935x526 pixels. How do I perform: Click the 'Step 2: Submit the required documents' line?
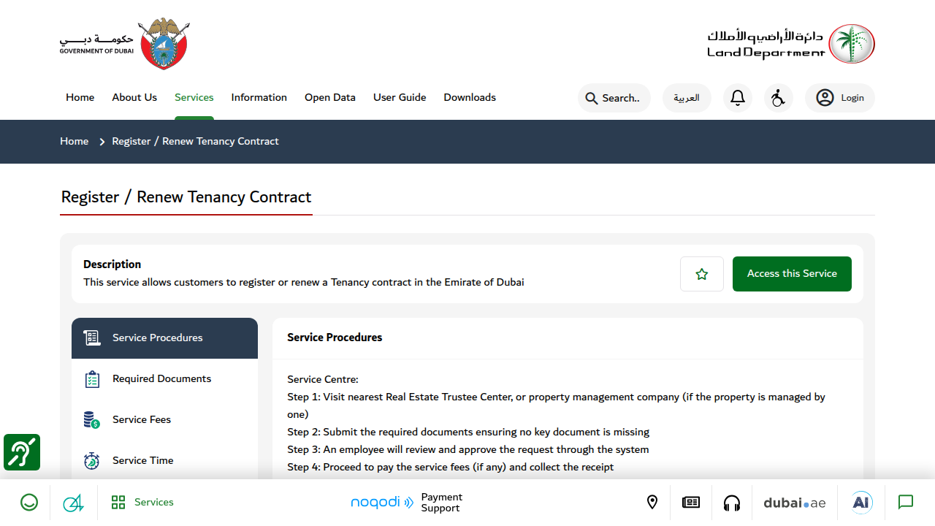(468, 432)
